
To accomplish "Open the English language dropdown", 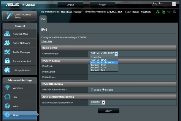I will (163, 4).
